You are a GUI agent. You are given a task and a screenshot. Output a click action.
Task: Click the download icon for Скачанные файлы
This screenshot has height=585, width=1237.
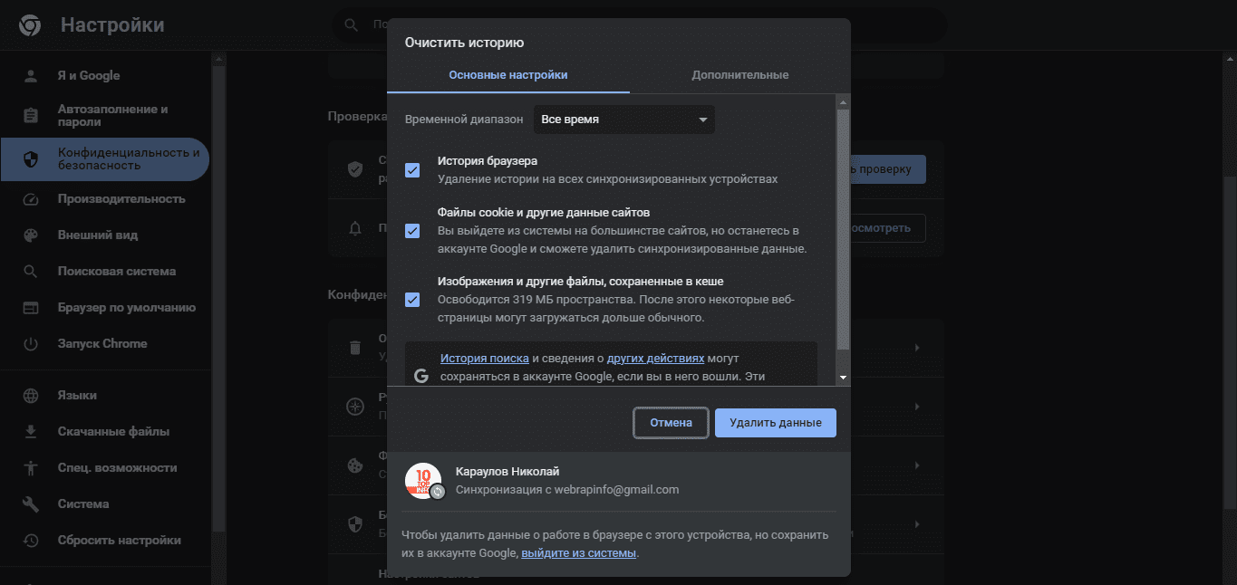click(31, 432)
